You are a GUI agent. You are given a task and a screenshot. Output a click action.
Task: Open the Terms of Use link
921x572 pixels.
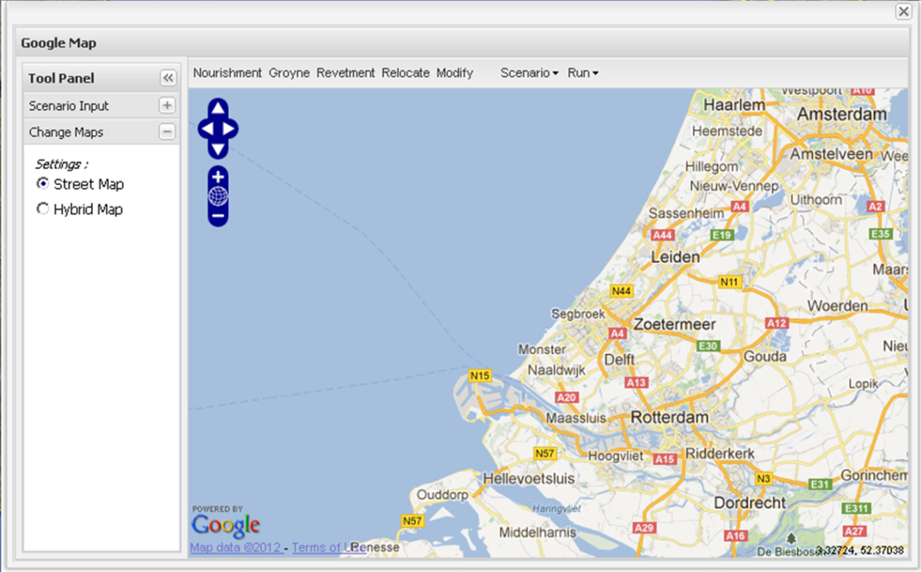[328, 547]
